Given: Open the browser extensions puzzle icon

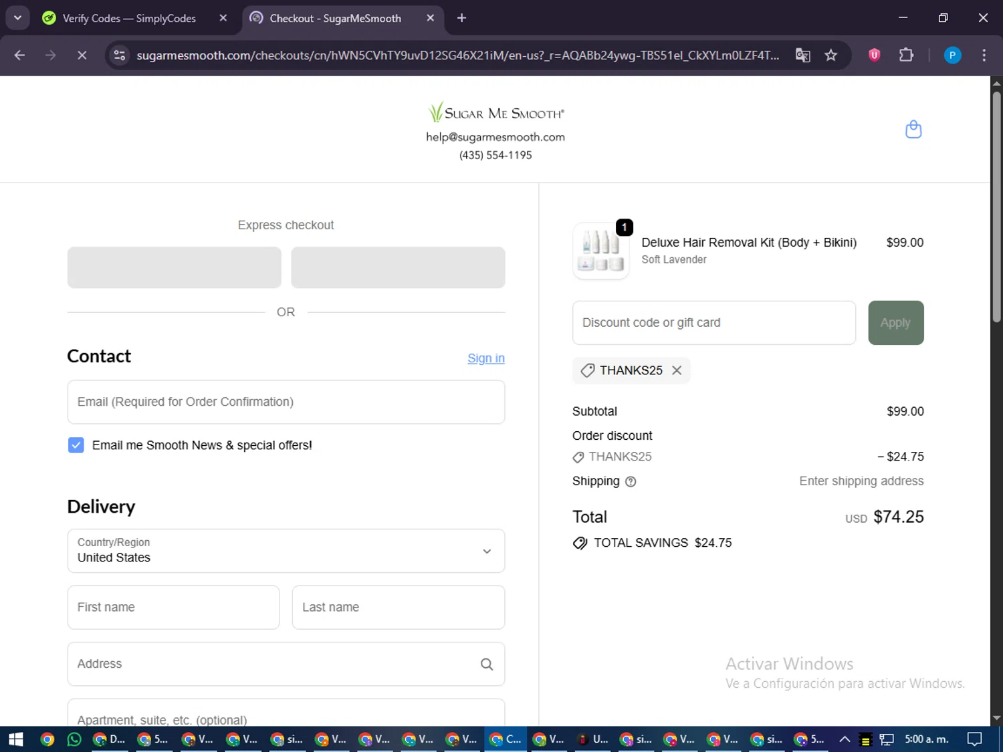Looking at the screenshot, I should [906, 55].
